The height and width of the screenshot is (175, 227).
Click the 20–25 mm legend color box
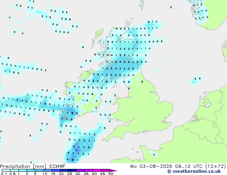[64, 170]
